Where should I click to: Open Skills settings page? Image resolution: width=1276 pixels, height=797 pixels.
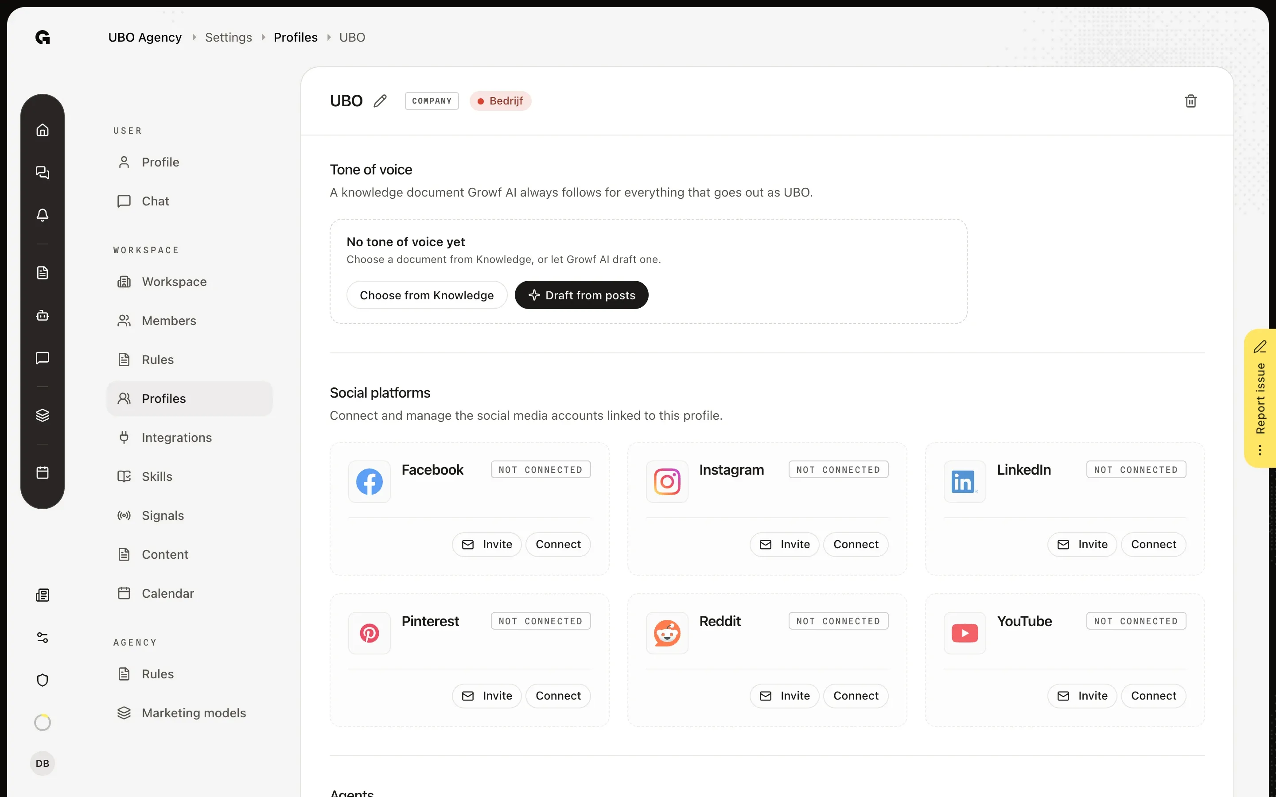pyautogui.click(x=189, y=476)
